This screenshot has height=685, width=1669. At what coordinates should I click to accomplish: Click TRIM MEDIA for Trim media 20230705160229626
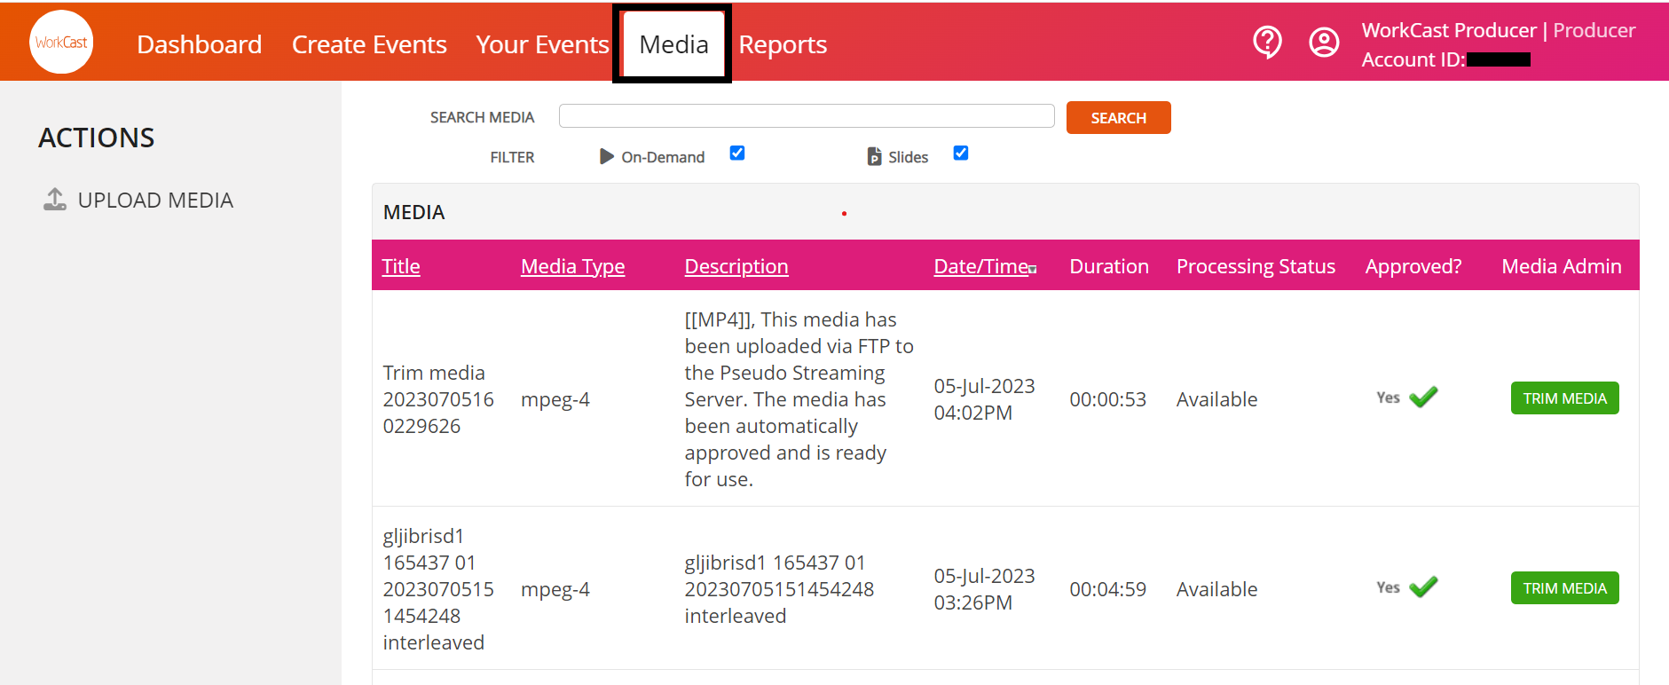click(x=1564, y=398)
